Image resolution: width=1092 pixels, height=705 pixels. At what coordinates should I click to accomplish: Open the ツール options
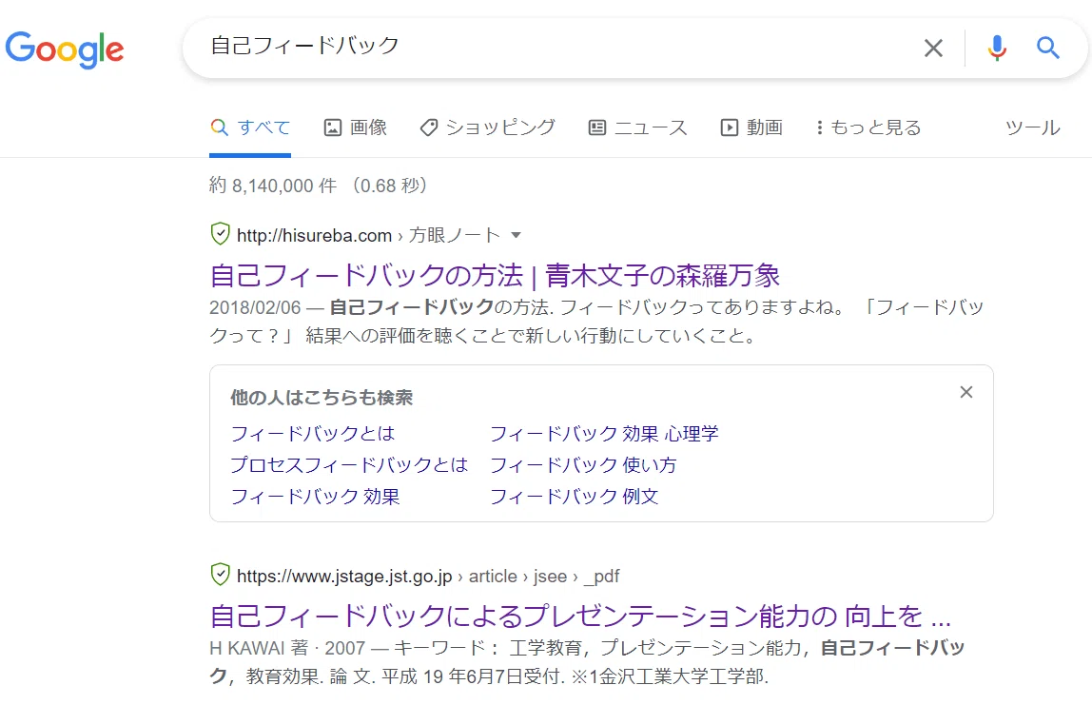click(x=1033, y=127)
